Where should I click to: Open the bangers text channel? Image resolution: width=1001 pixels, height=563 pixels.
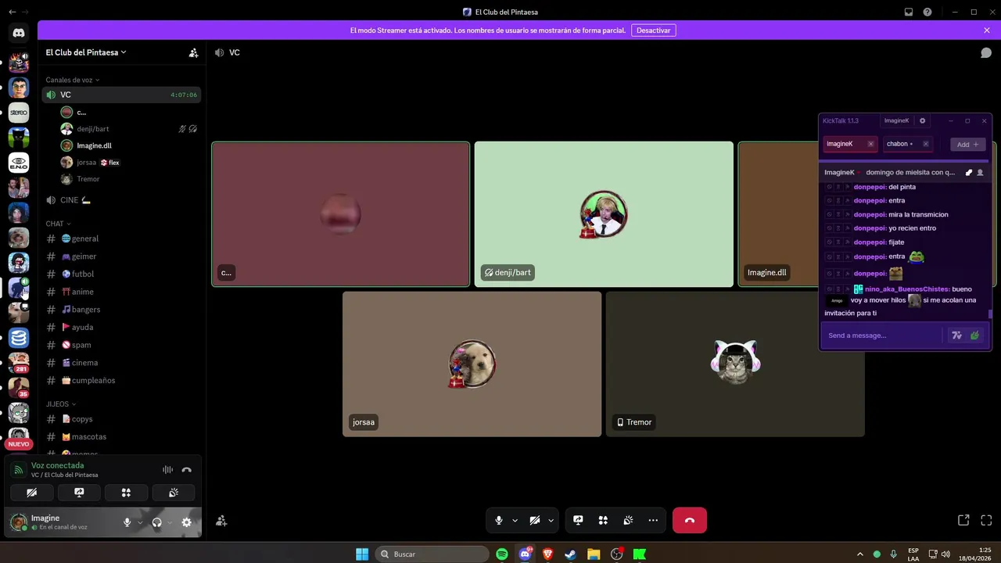[121, 310]
